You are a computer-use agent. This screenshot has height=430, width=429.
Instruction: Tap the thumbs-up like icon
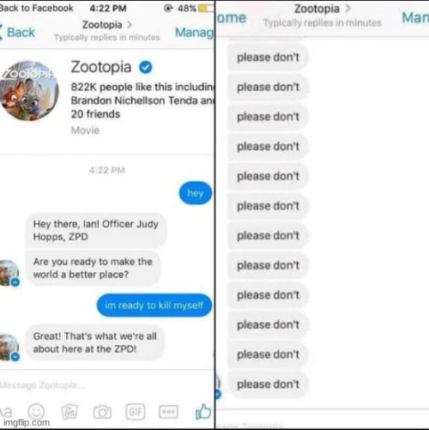[x=203, y=411]
